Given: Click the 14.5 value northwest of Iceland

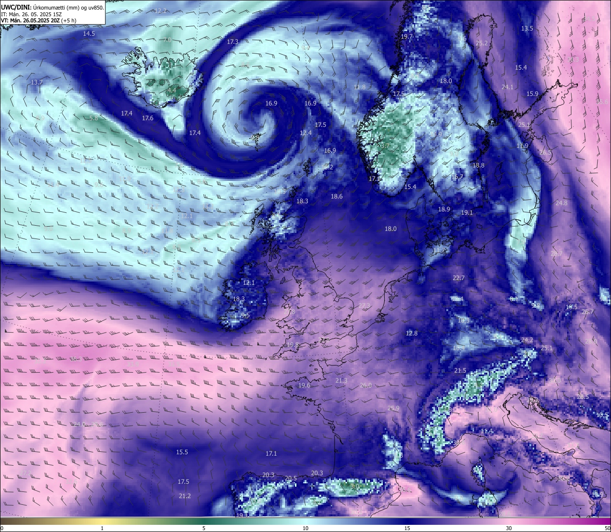Looking at the screenshot, I should coord(89,34).
